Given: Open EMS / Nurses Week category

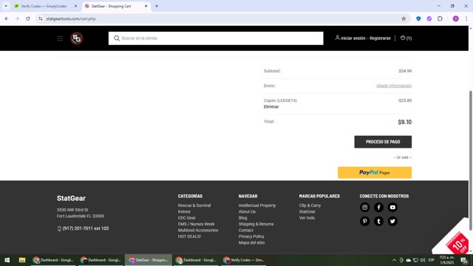Looking at the screenshot, I should [x=197, y=224].
